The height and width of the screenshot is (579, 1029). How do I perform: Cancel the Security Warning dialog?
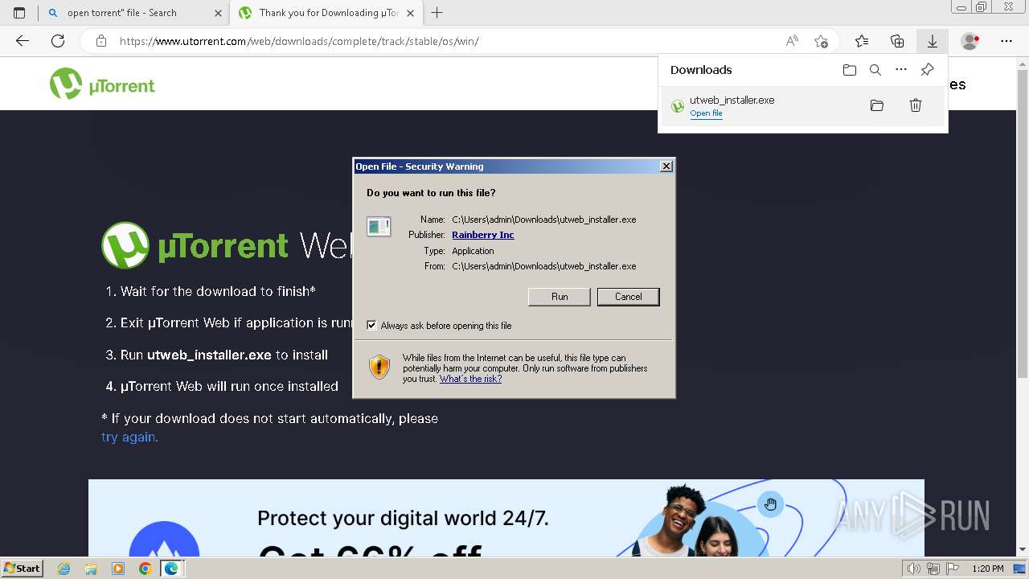[x=628, y=297]
